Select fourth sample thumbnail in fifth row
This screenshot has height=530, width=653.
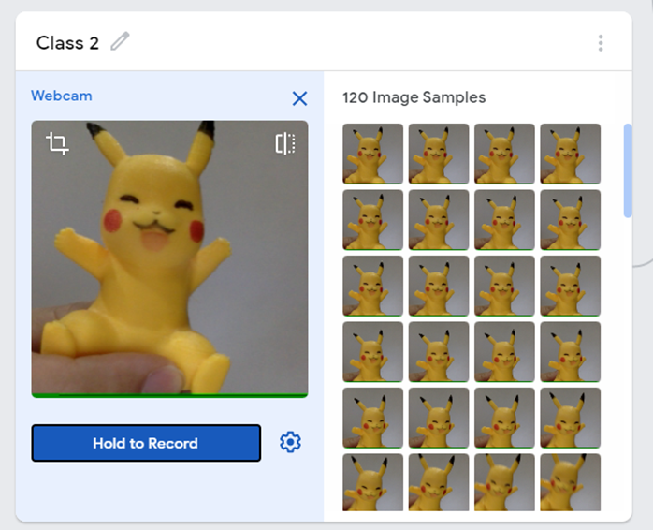pyautogui.click(x=570, y=419)
